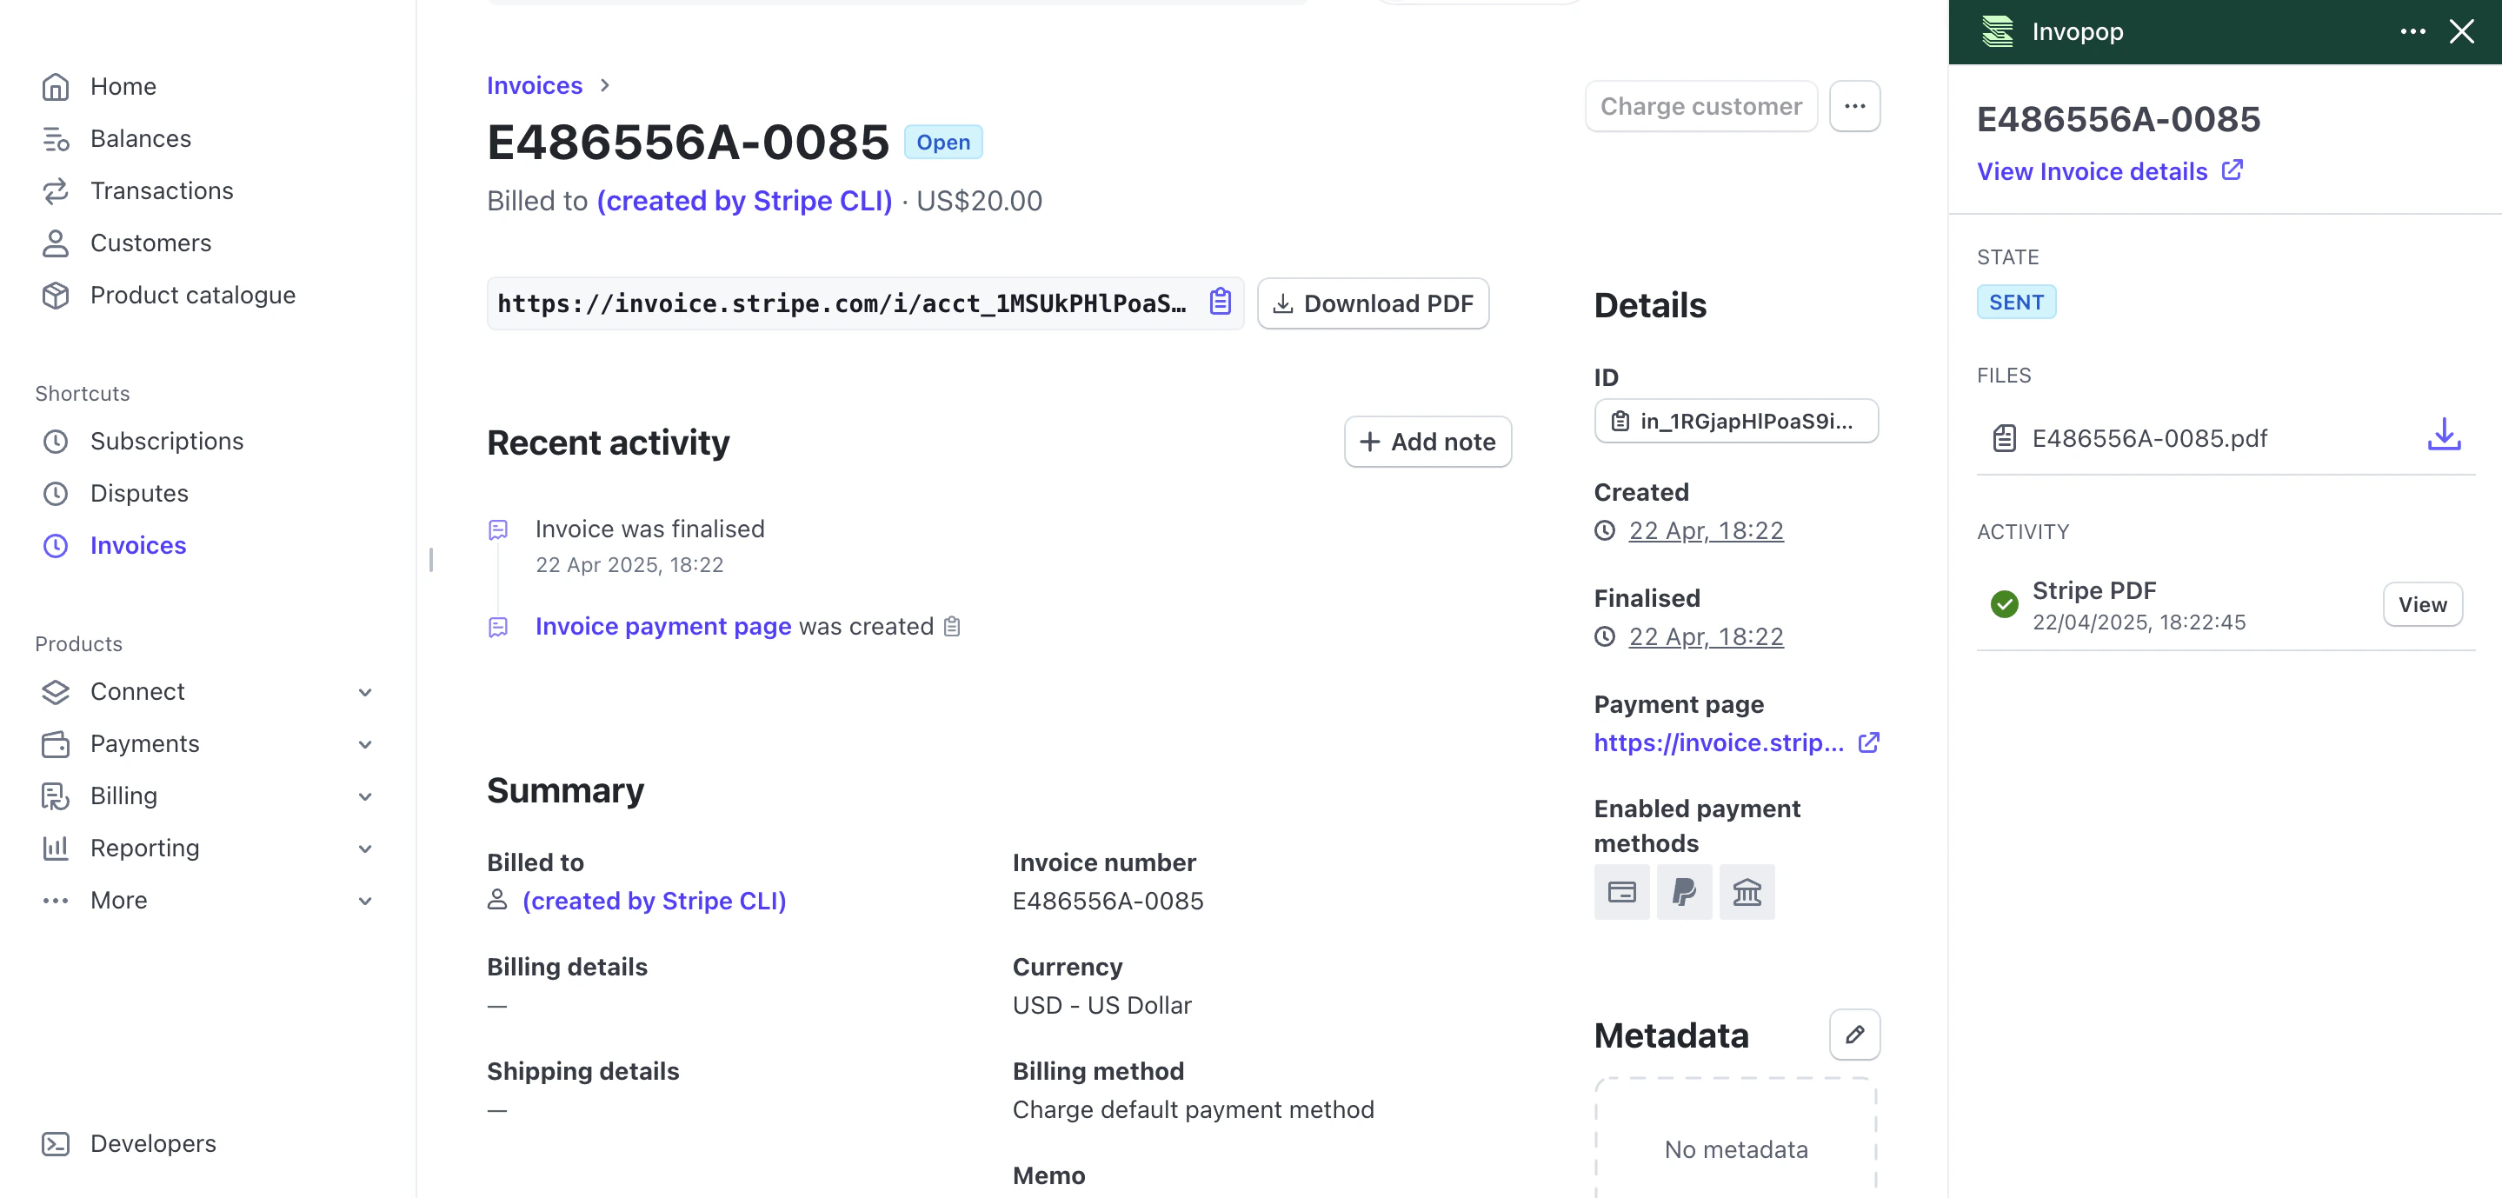Expand the Connect products section
Screen dimensions: 2502x1198
(x=365, y=692)
